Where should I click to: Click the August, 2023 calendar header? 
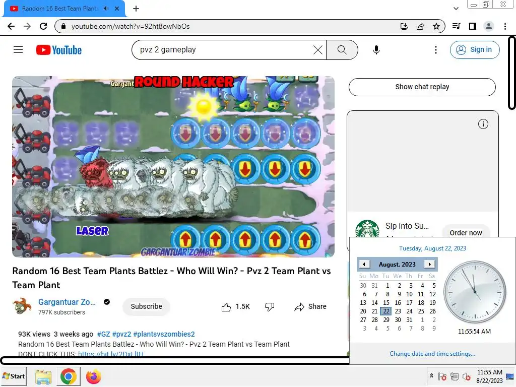click(x=397, y=264)
